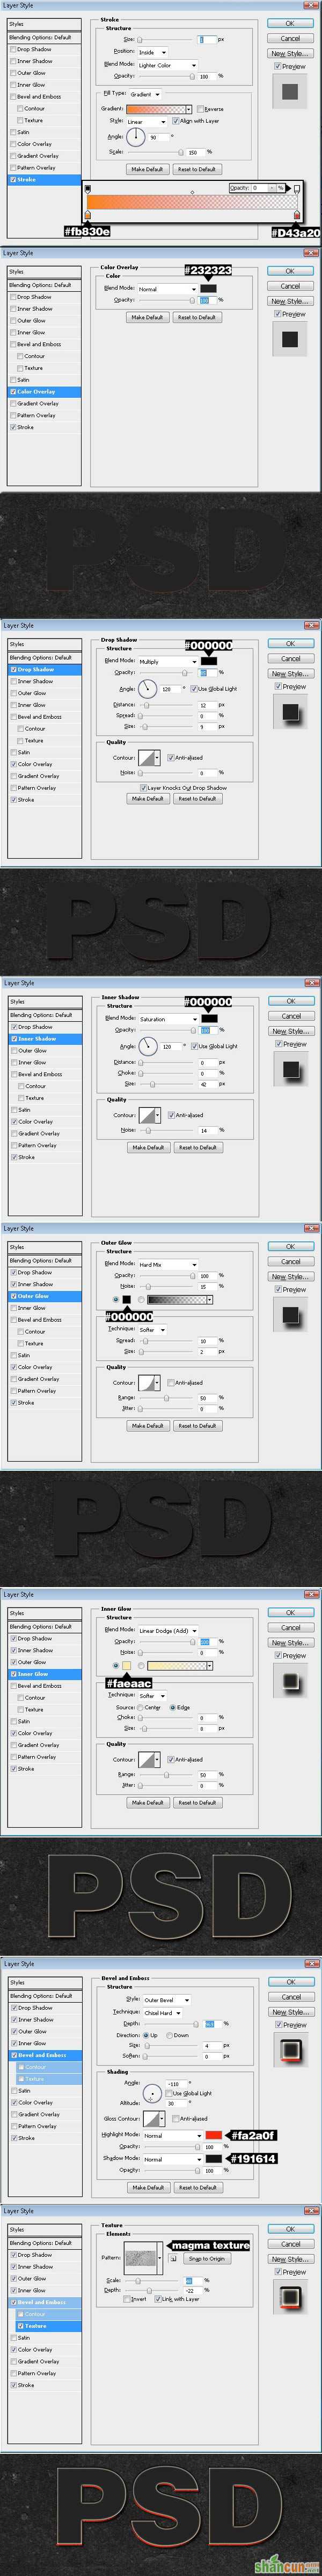322x2576 pixels.
Task: Click the style preview thumbnail in Stroke dialog
Action: pos(290,92)
